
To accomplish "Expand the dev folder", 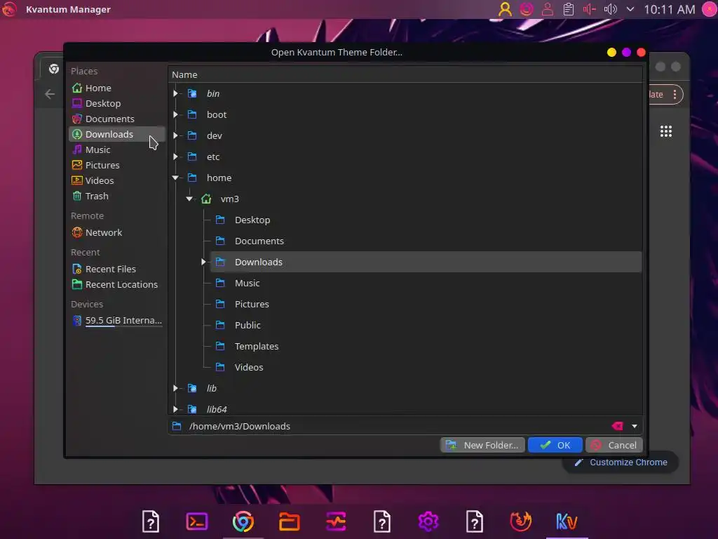I will tap(175, 135).
